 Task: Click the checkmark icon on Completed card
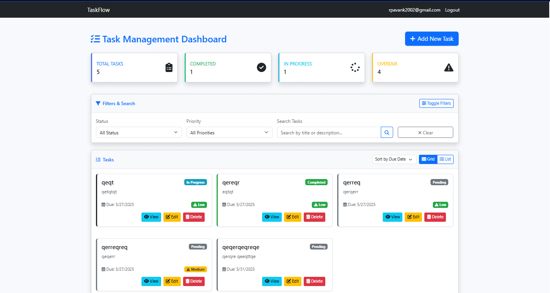[x=261, y=67]
